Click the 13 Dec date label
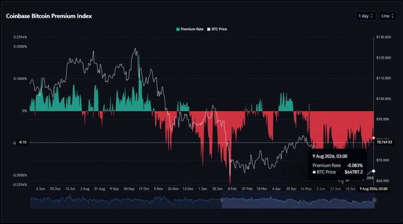Screen dimensions: 403x224 tap(188, 189)
